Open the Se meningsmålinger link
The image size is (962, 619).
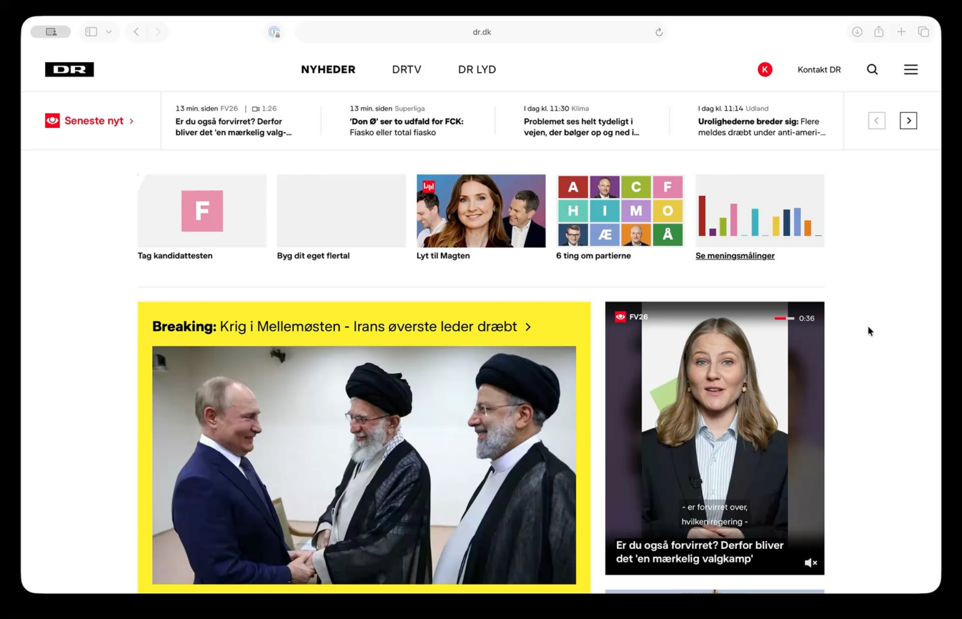click(x=735, y=255)
